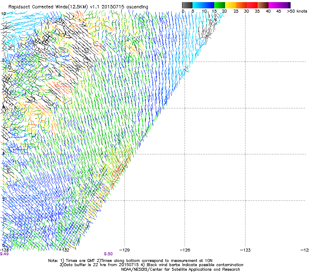Click the 'Rapidscat Corrected Winds(12.5KM) v1.1 20150715 ascending' title
309x272 pixels.
[78, 7]
